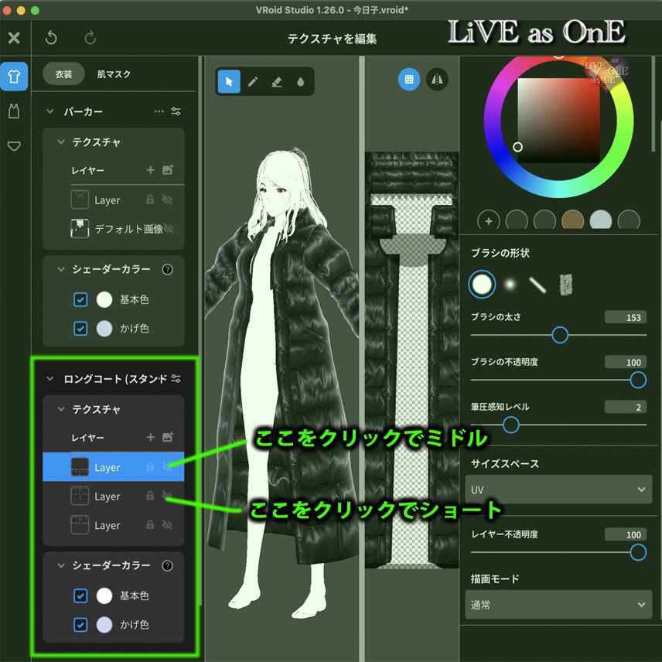Click the redo arrow button

tap(90, 36)
